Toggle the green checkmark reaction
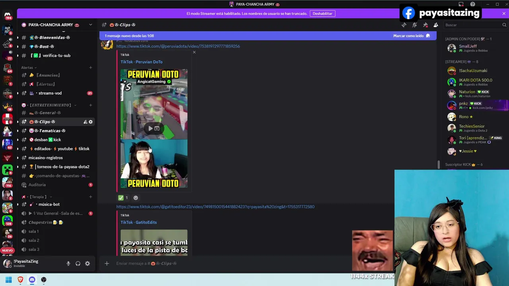 tap(123, 197)
